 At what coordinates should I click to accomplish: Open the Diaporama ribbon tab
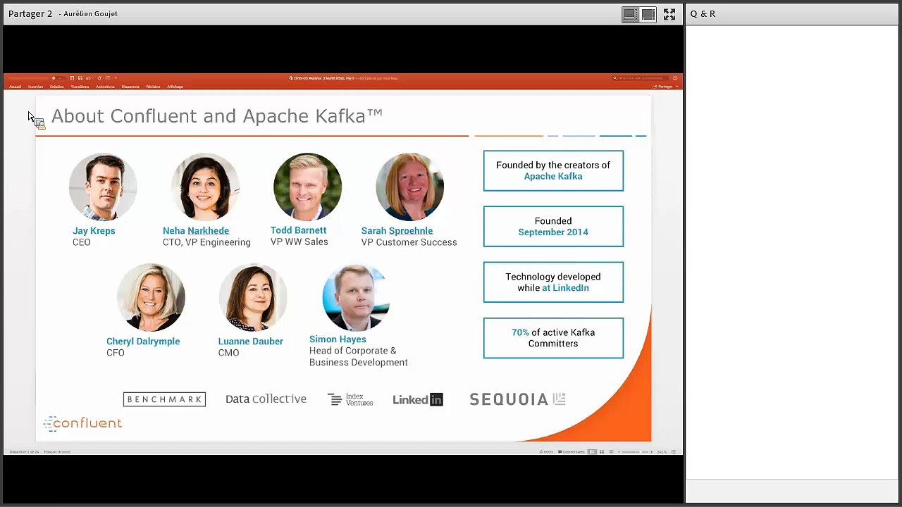pos(130,87)
